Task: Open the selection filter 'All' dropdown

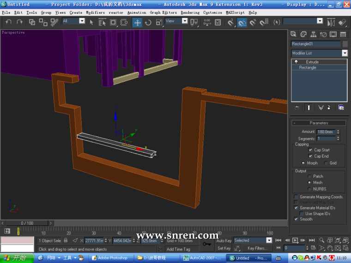Action: click(x=82, y=21)
